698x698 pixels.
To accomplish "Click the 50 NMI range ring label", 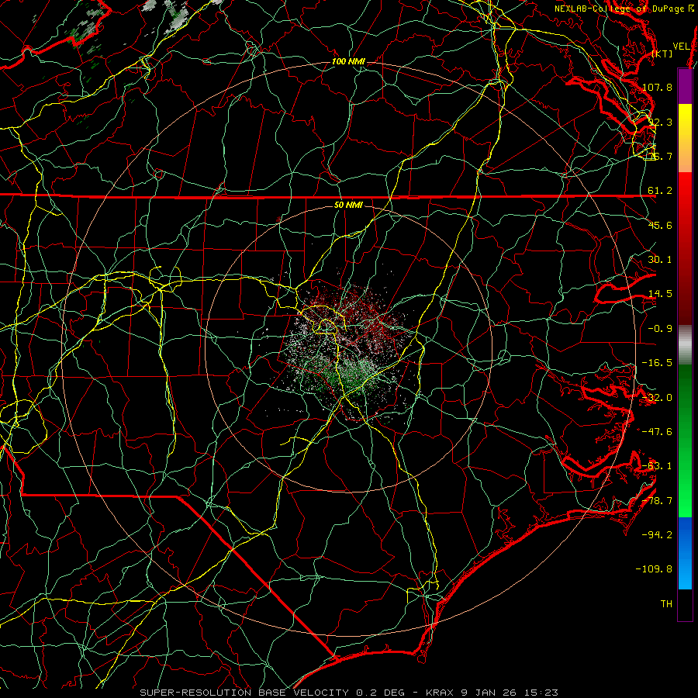I will [348, 206].
